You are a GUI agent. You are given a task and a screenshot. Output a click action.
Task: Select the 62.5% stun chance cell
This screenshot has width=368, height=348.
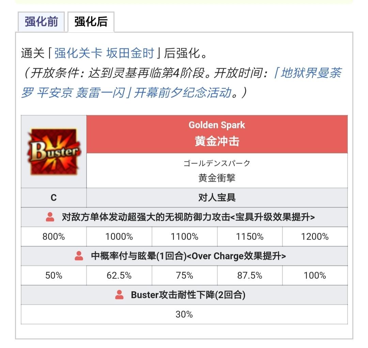119,275
